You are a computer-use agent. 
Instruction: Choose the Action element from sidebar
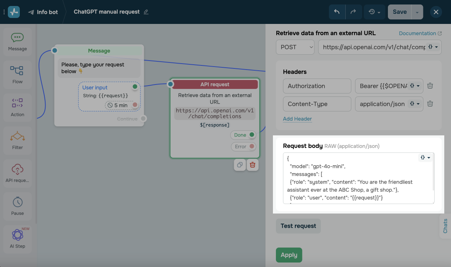coord(17,107)
